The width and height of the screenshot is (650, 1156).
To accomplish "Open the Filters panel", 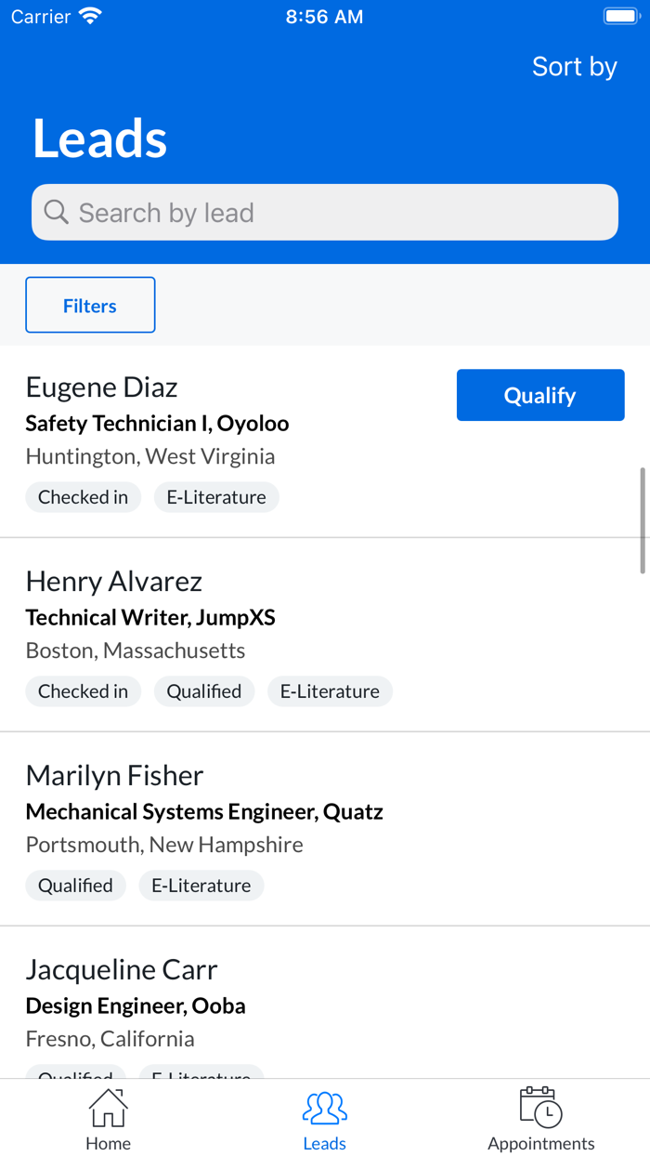I will (89, 305).
